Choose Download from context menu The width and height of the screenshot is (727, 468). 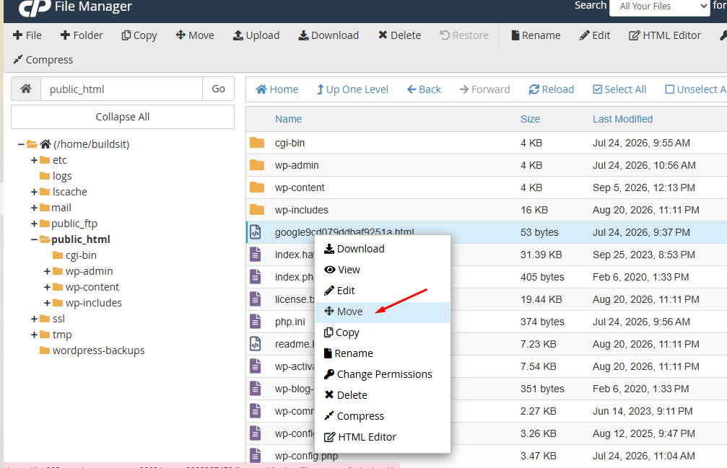pyautogui.click(x=383, y=249)
